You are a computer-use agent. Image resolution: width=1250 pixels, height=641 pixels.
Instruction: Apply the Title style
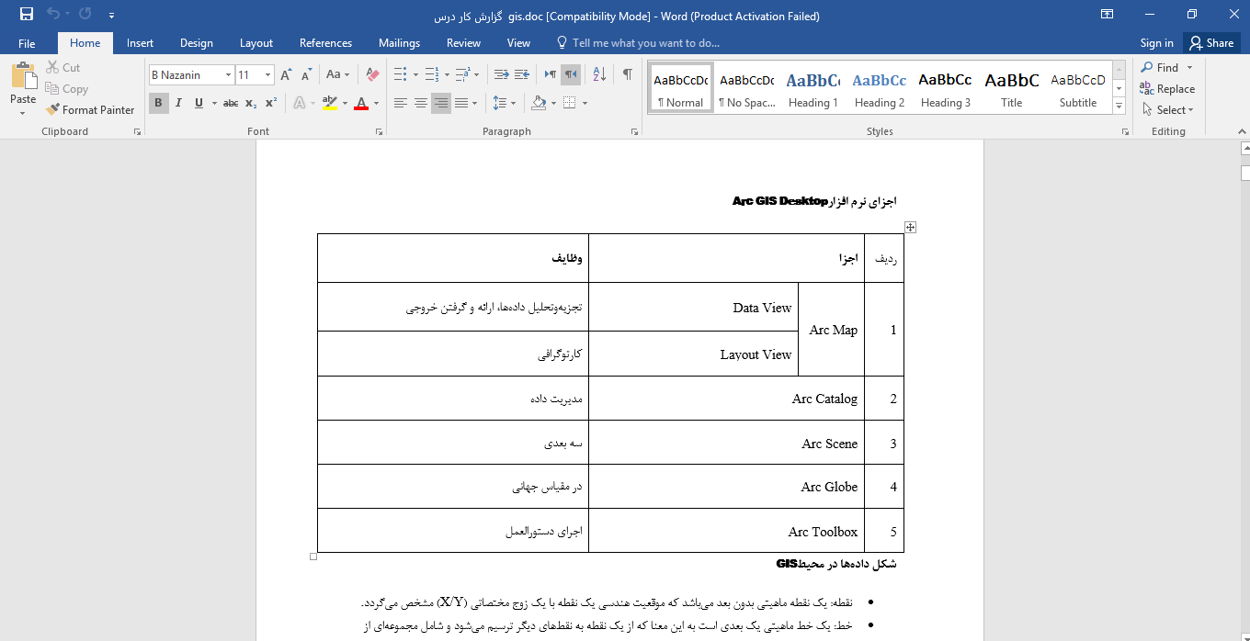(x=1012, y=88)
